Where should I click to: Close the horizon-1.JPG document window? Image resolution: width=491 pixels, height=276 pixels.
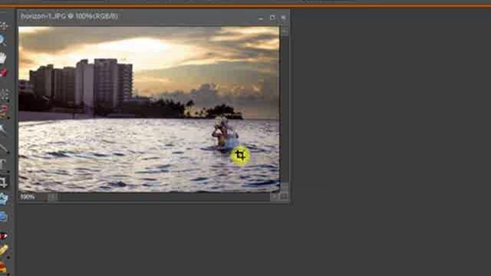coord(283,18)
